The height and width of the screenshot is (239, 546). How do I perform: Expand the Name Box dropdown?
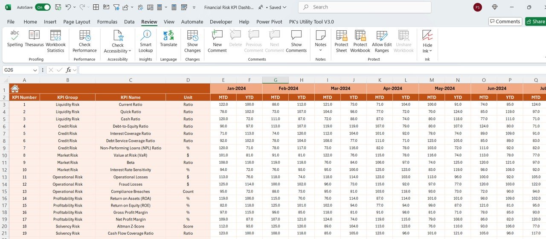[x=35, y=70]
